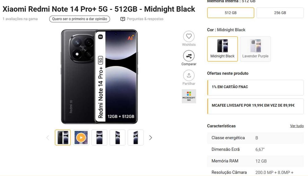Select 512 GB storage option
This screenshot has width=308, height=176.
coord(231,13)
